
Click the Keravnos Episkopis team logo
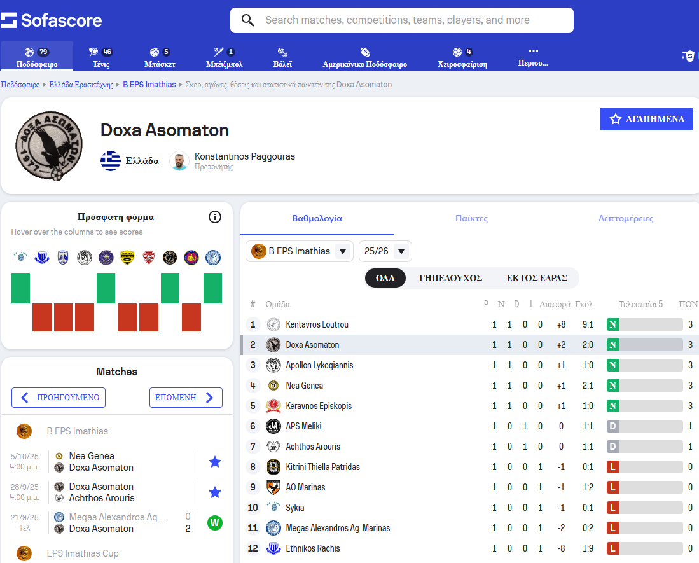273,406
